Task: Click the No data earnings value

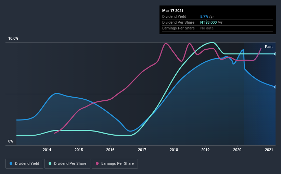Action: coord(207,28)
